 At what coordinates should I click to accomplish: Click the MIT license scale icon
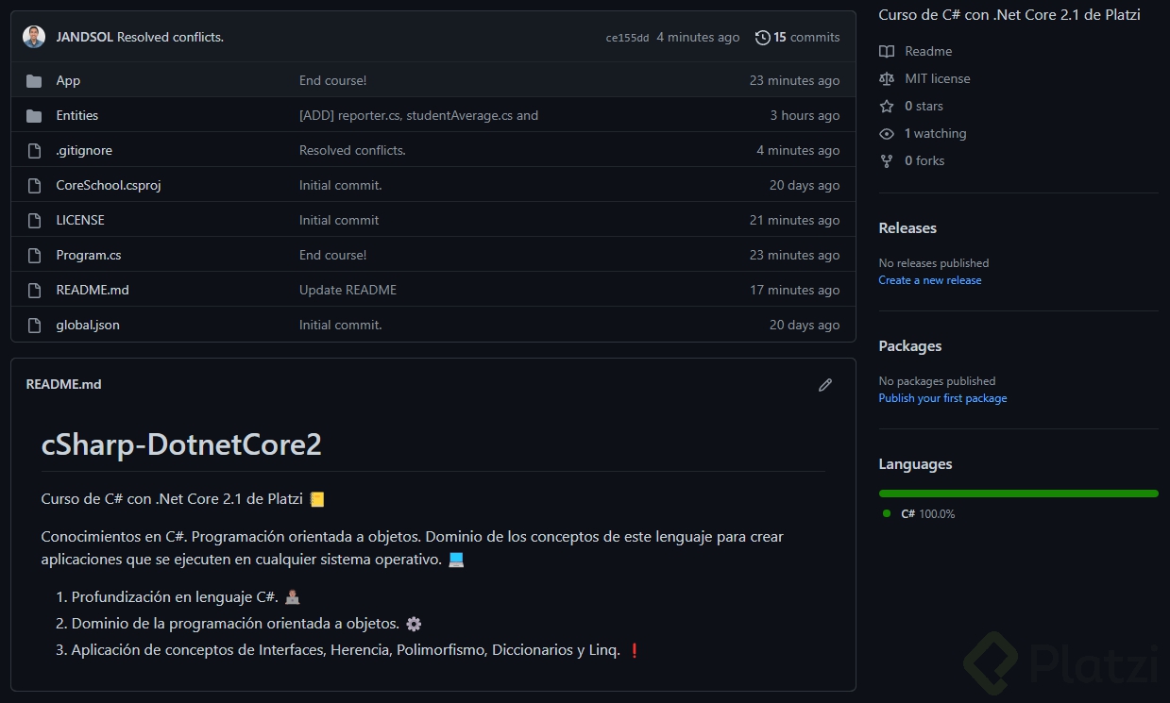(887, 79)
